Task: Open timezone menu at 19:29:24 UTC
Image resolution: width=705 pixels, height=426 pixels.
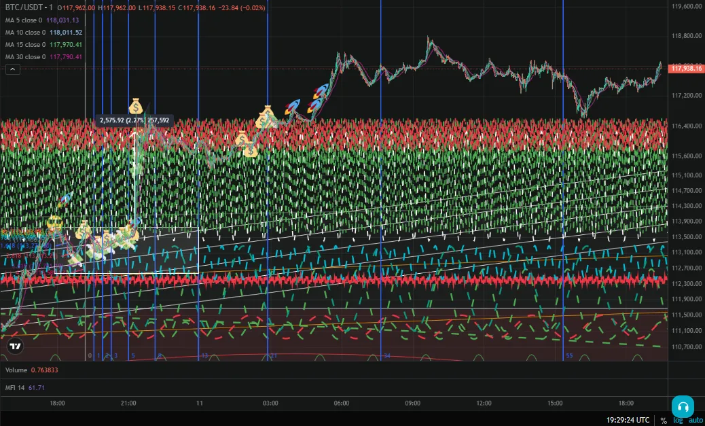Action: point(628,420)
